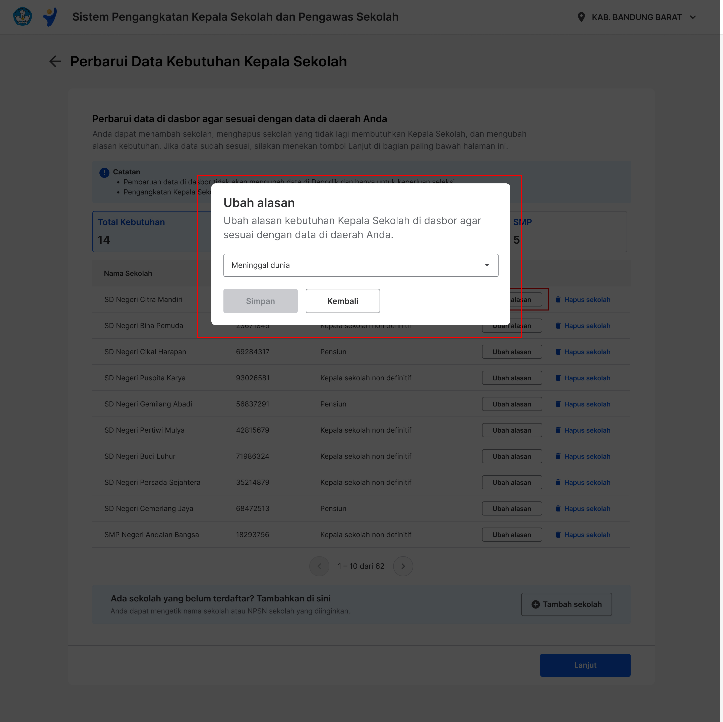
Task: Click trash icon for SMP Negeri Andalan Bangsa
Action: point(558,535)
